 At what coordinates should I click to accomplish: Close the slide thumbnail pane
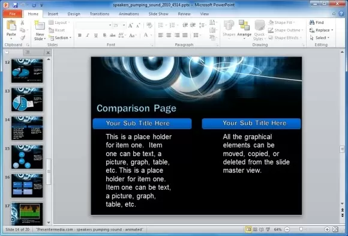click(48, 53)
